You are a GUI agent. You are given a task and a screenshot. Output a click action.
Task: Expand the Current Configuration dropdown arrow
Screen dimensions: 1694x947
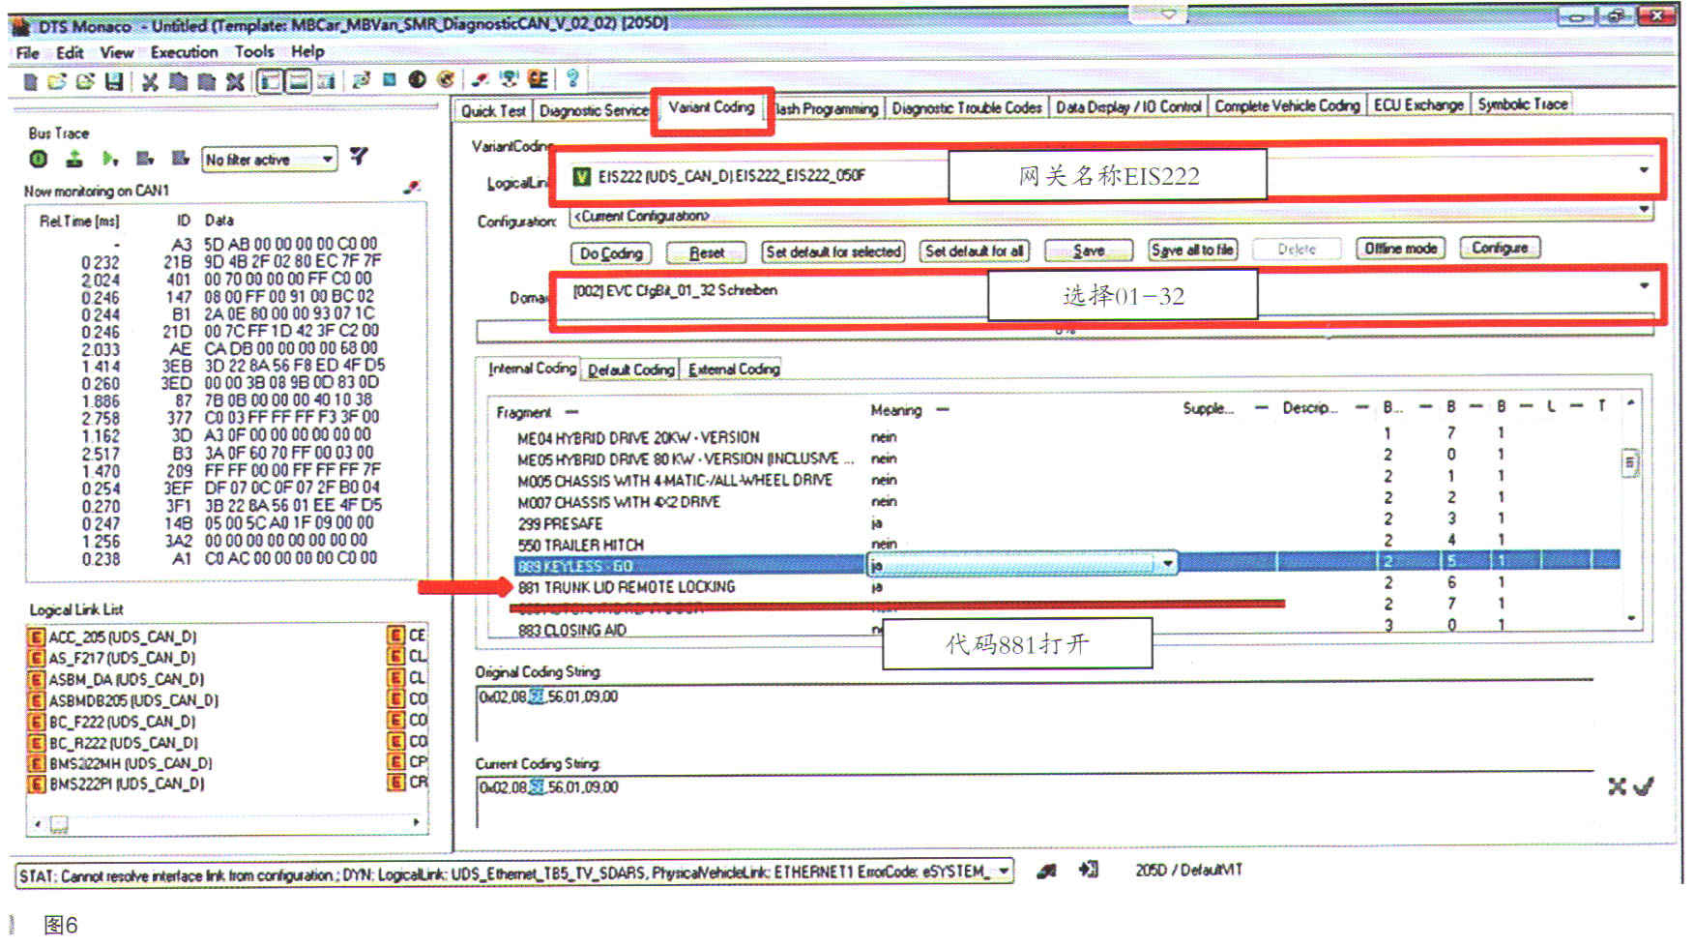point(1644,210)
